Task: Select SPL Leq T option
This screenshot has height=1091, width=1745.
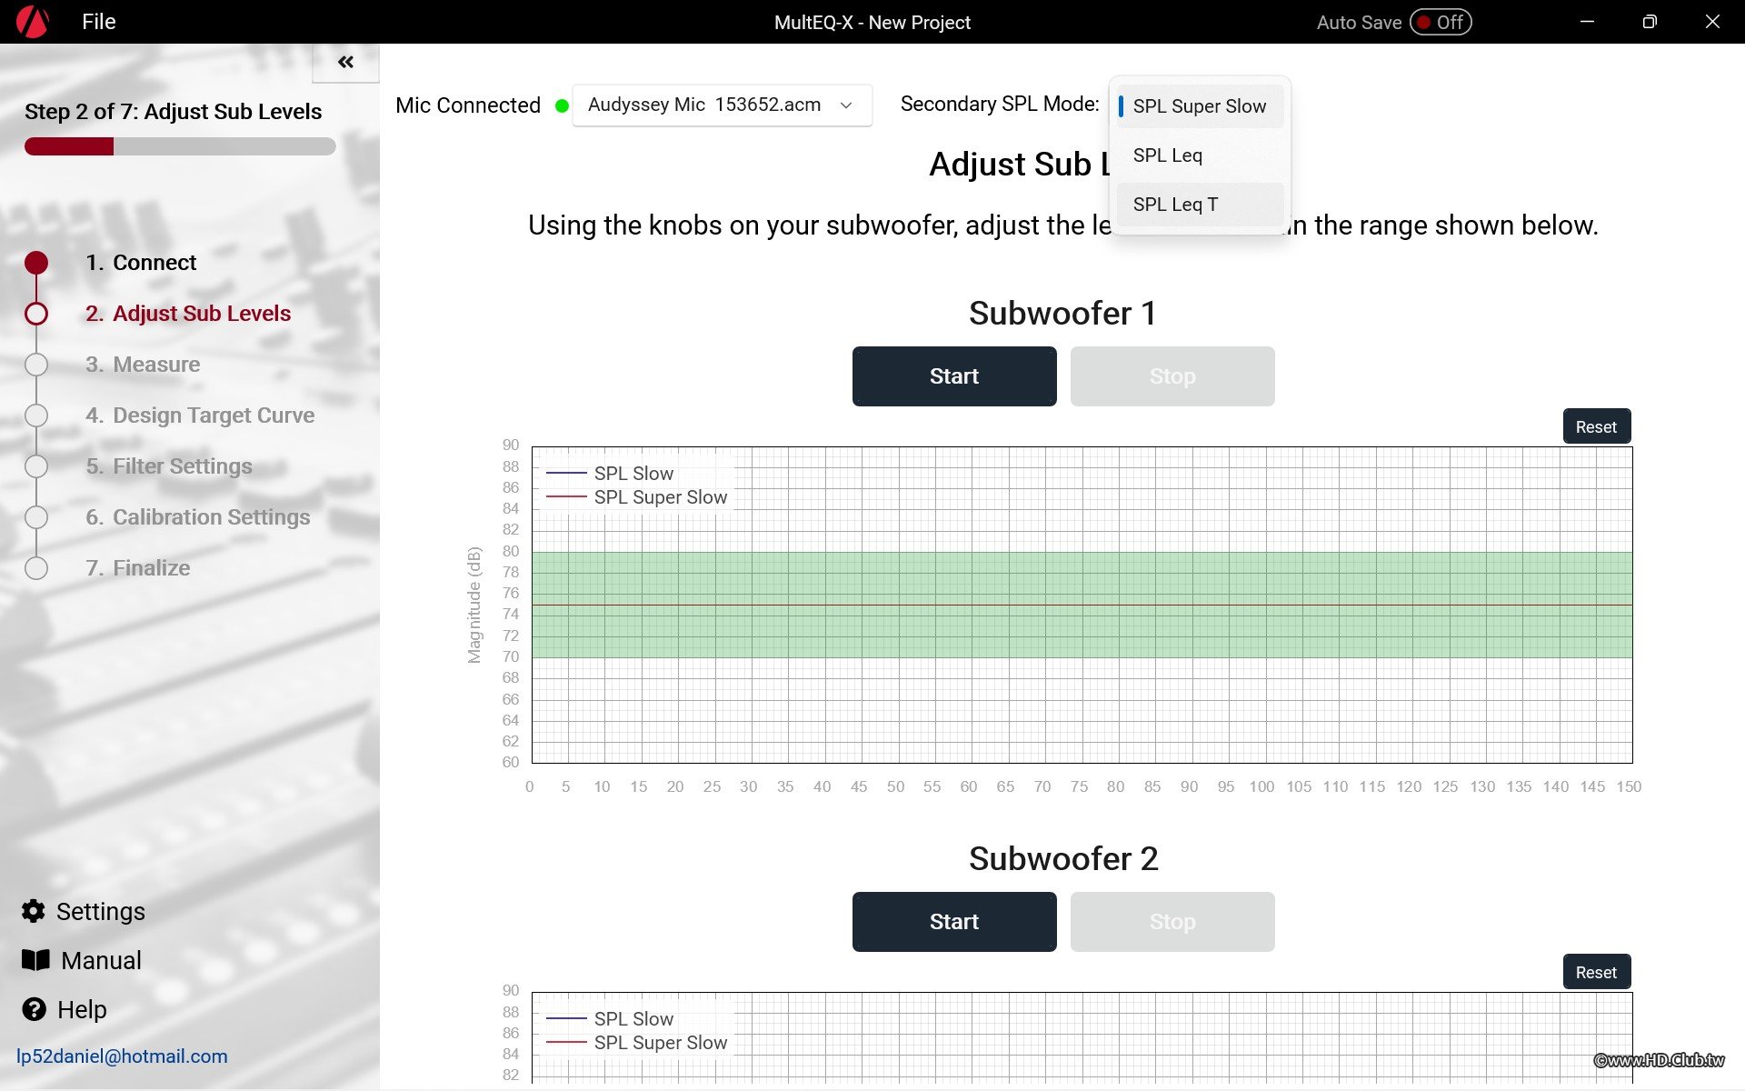Action: pyautogui.click(x=1199, y=205)
